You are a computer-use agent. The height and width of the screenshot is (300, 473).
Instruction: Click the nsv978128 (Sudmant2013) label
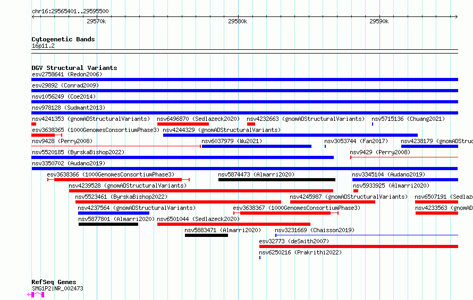(x=69, y=108)
